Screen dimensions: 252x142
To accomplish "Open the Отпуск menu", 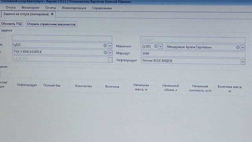I will (x=11, y=7).
